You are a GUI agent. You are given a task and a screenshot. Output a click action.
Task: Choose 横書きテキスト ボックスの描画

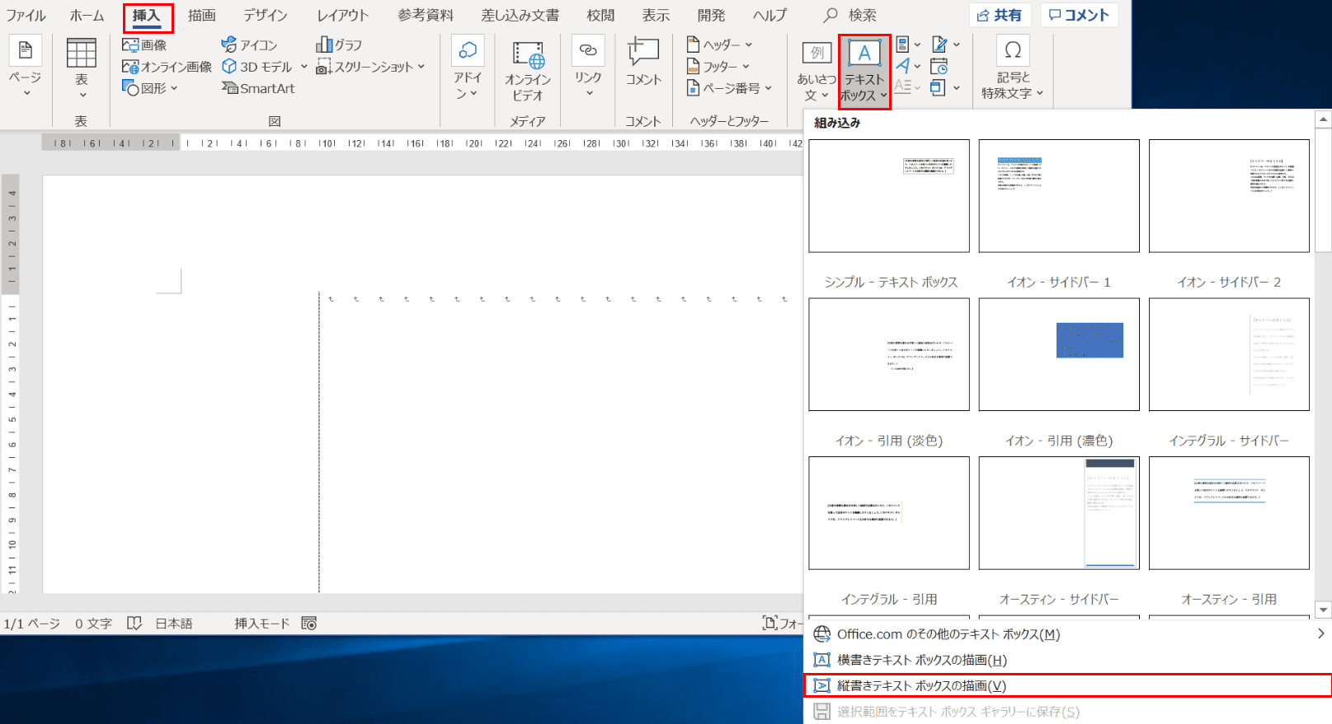point(1067,660)
